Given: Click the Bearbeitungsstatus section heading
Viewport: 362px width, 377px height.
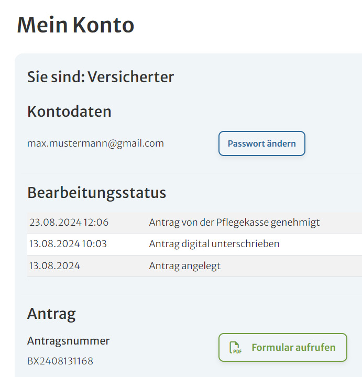Looking at the screenshot, I should pyautogui.click(x=96, y=192).
